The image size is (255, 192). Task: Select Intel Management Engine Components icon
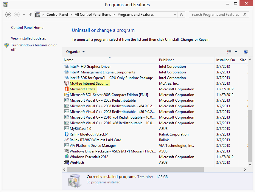[66, 72]
